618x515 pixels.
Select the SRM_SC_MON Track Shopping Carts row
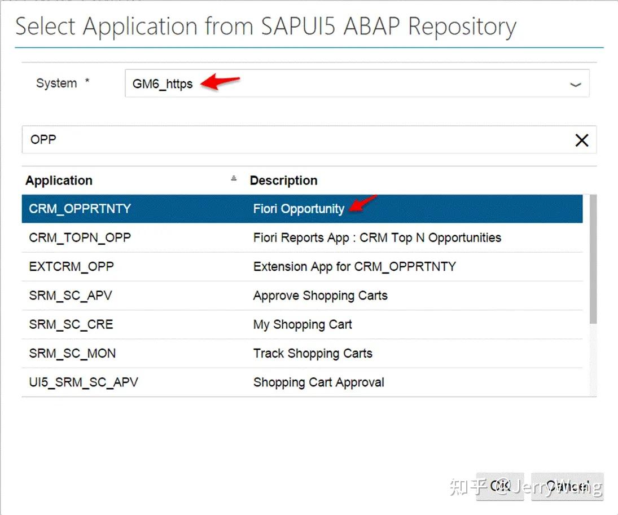72,353
